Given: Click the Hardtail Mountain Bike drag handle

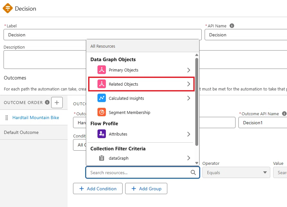Looking at the screenshot, I should pos(7,118).
